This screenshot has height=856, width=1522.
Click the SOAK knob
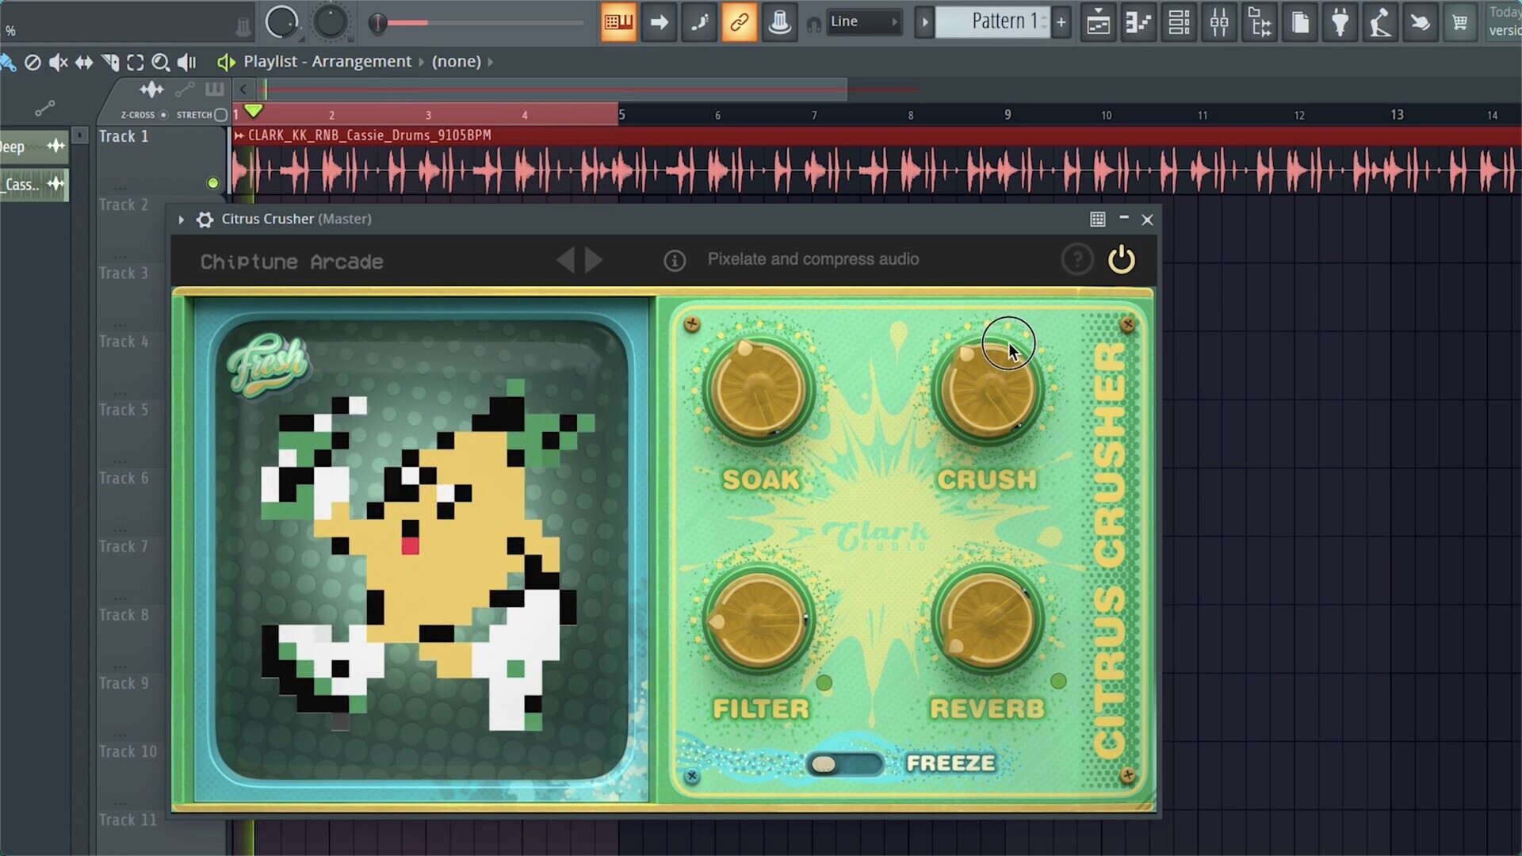pos(759,389)
